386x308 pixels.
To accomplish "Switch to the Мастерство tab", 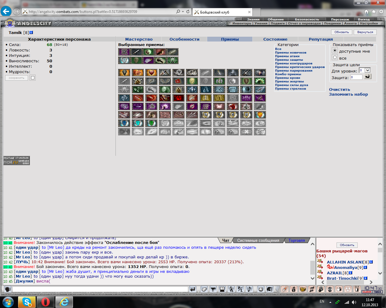I will [139, 39].
